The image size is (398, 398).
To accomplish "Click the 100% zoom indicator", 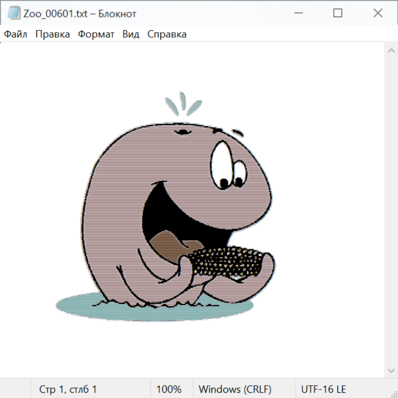I will click(169, 389).
